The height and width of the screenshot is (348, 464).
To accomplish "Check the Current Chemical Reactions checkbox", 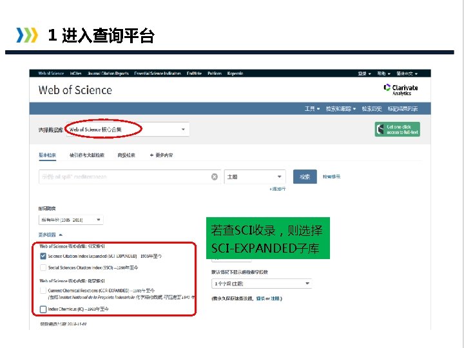I will point(43,291).
